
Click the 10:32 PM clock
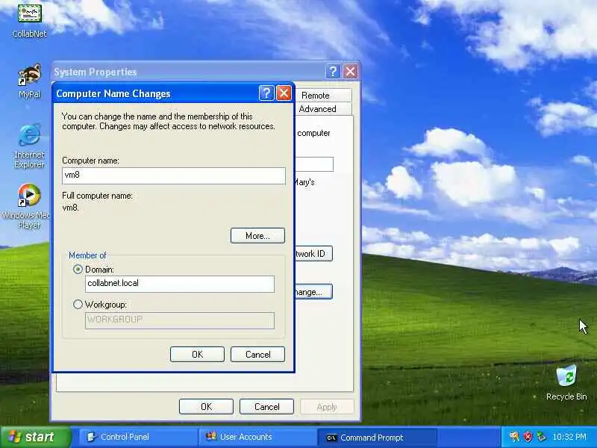[569, 437]
